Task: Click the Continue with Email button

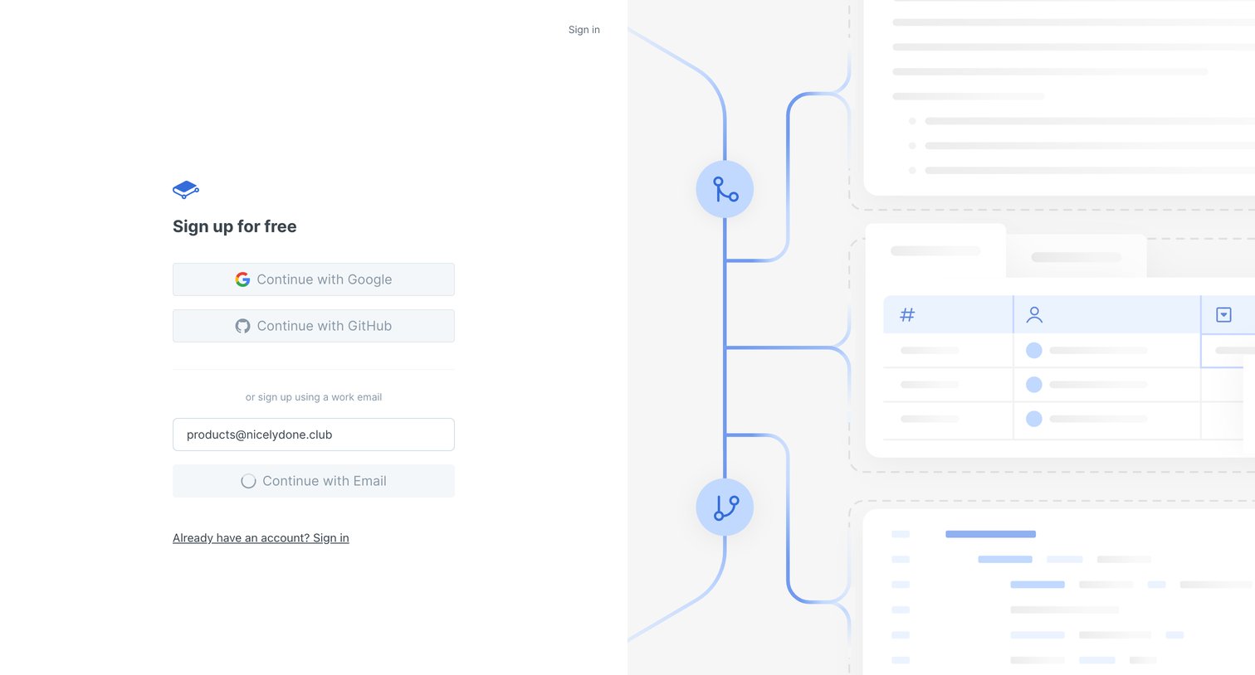Action: [314, 481]
